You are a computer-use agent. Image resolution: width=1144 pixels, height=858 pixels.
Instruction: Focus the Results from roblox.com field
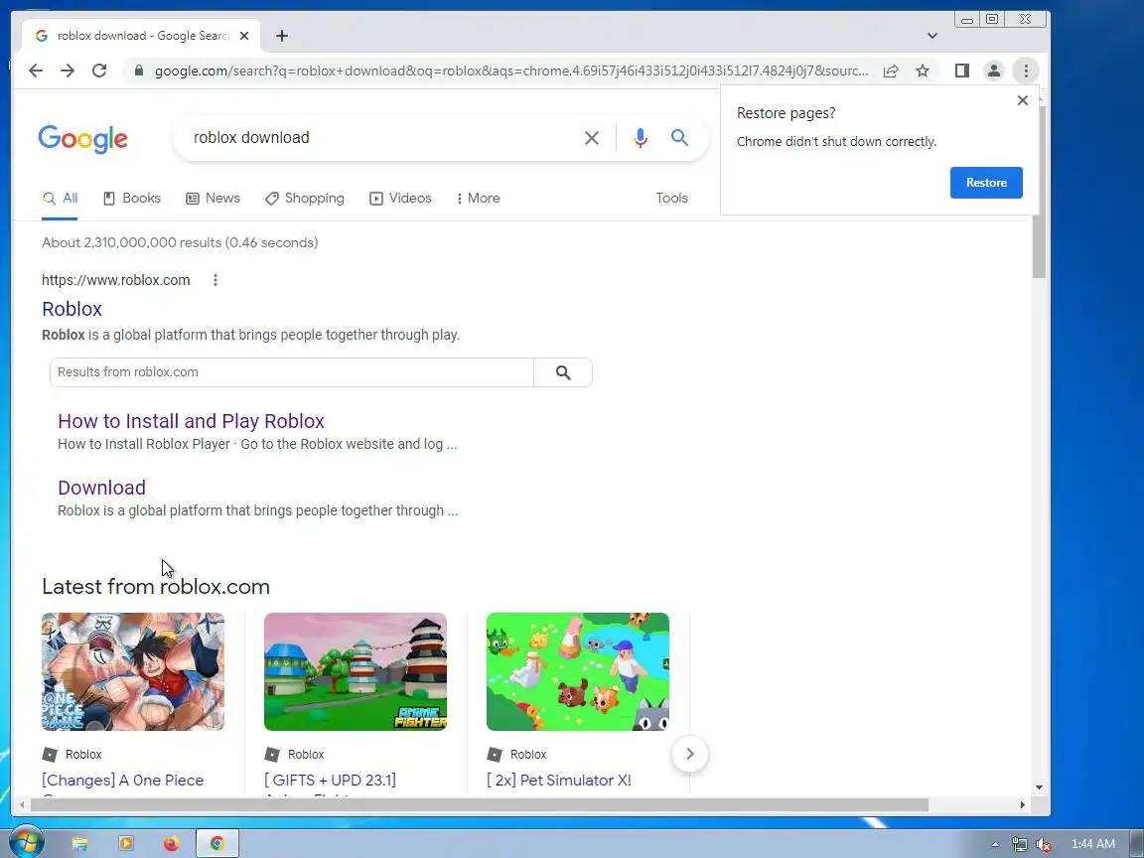pyautogui.click(x=292, y=372)
